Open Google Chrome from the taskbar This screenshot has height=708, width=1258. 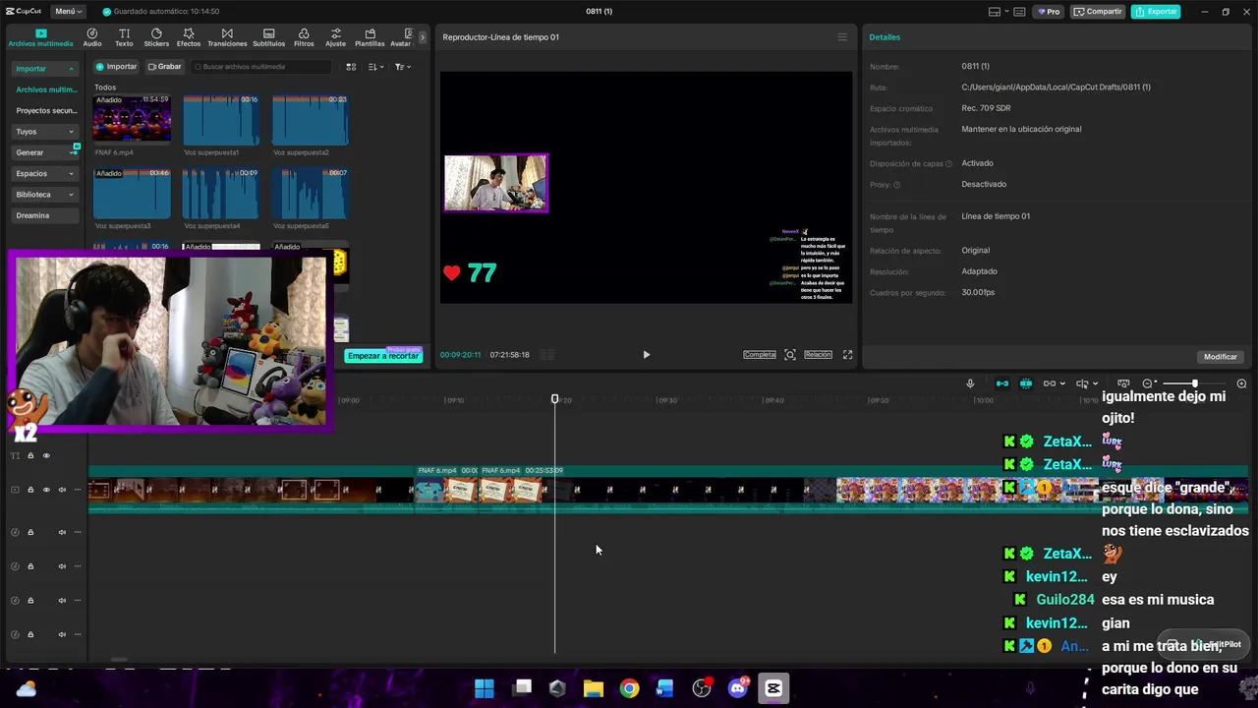point(629,688)
